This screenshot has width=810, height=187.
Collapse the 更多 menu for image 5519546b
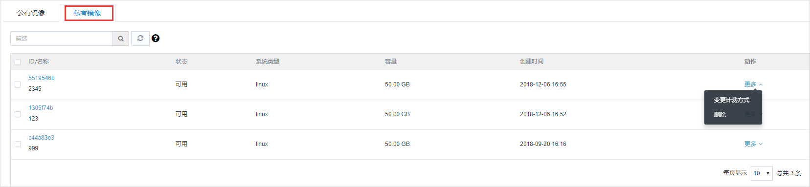pyautogui.click(x=753, y=84)
